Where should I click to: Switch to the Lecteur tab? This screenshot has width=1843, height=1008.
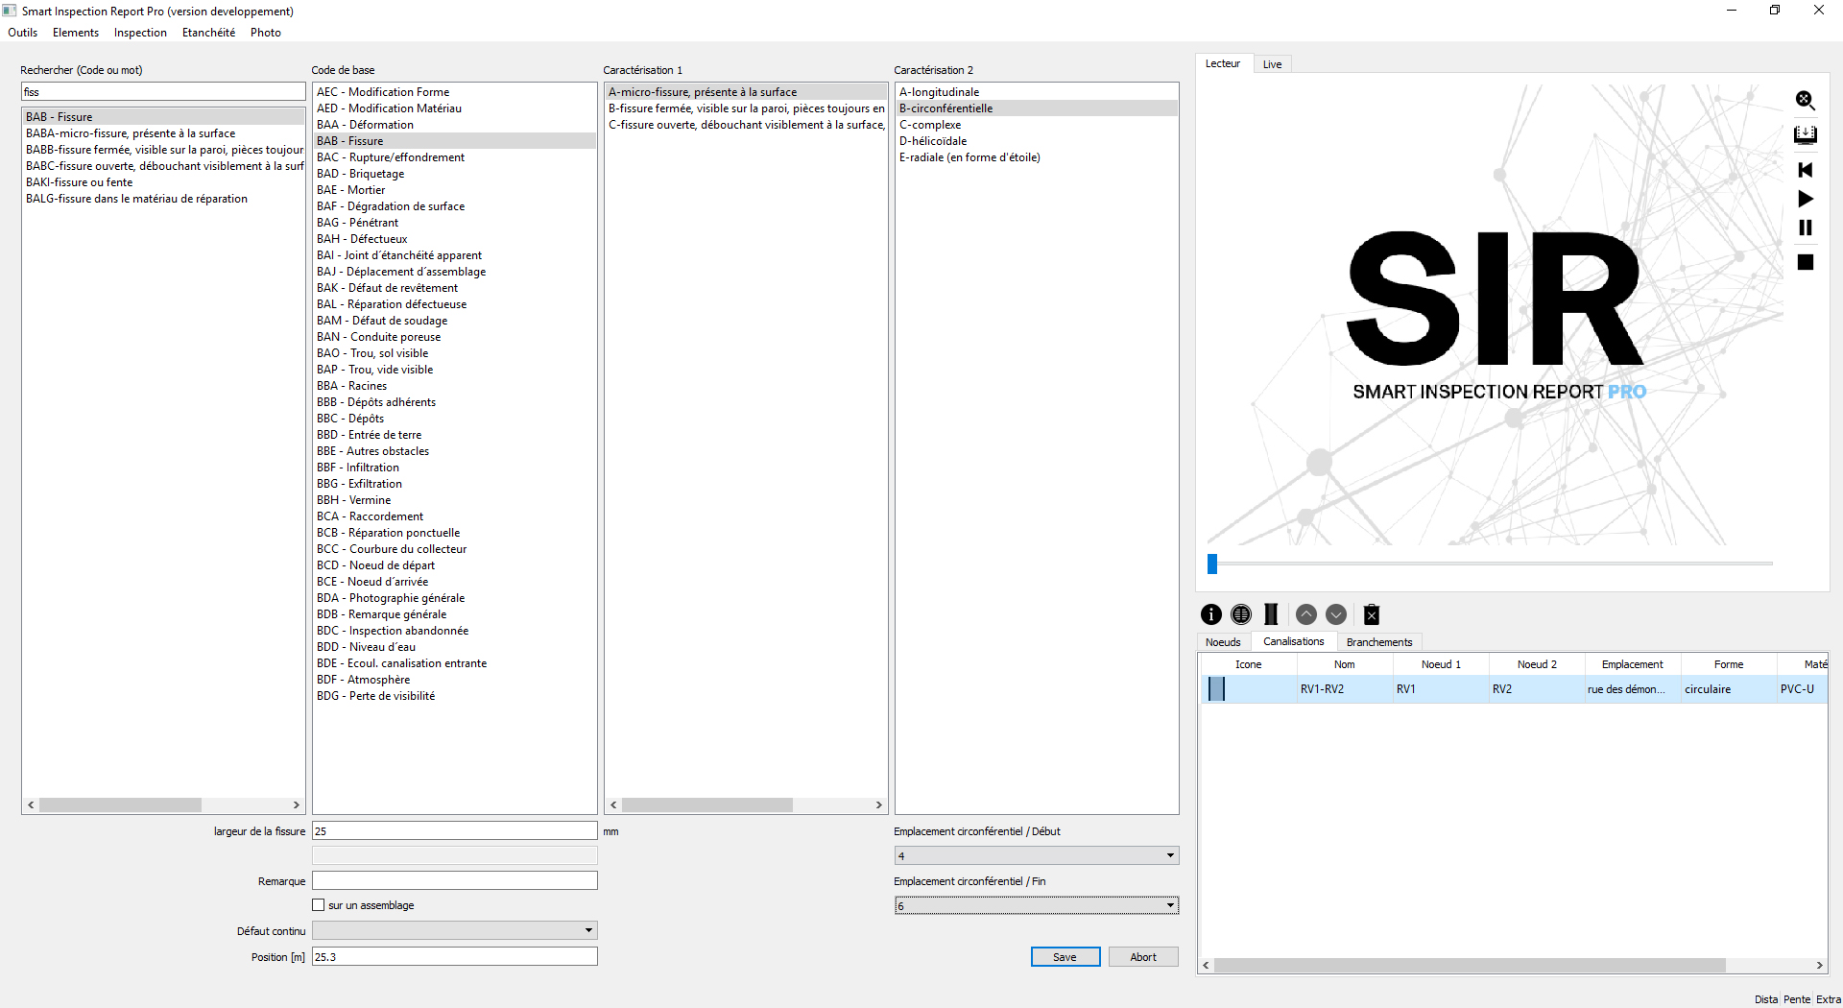click(x=1223, y=63)
